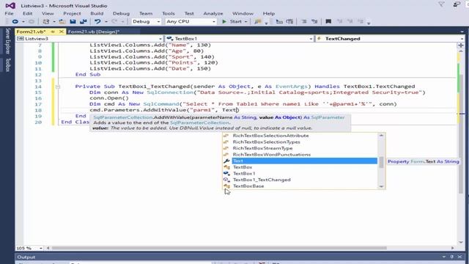
Task: Open the Analyze menu
Action: click(213, 13)
